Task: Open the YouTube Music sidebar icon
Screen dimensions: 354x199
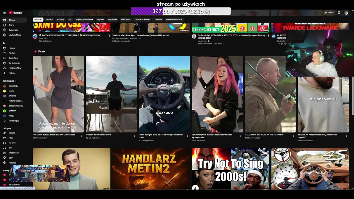Action: tap(4, 35)
